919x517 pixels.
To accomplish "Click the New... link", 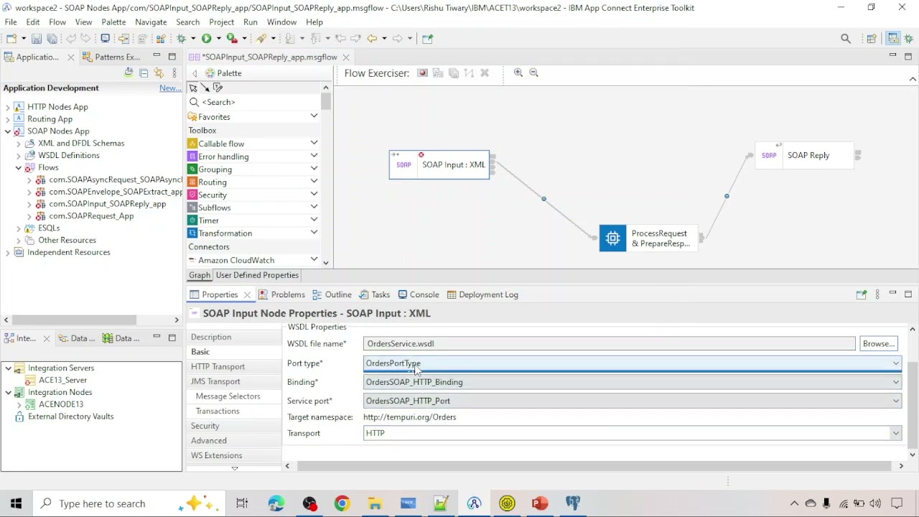I will pos(170,88).
